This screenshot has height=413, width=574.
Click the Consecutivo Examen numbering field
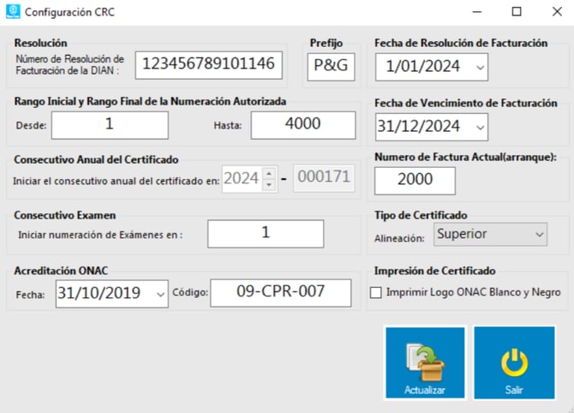pos(266,233)
